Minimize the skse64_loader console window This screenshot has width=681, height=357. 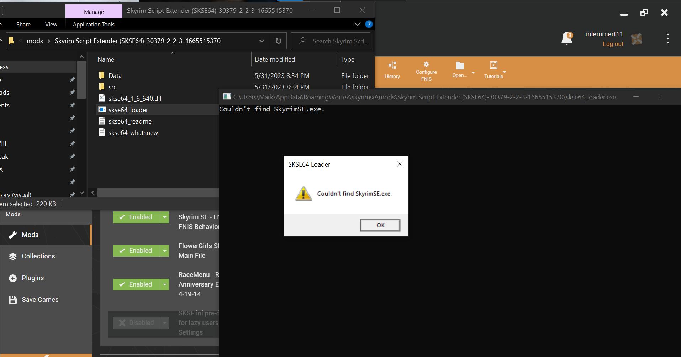pyautogui.click(x=636, y=97)
